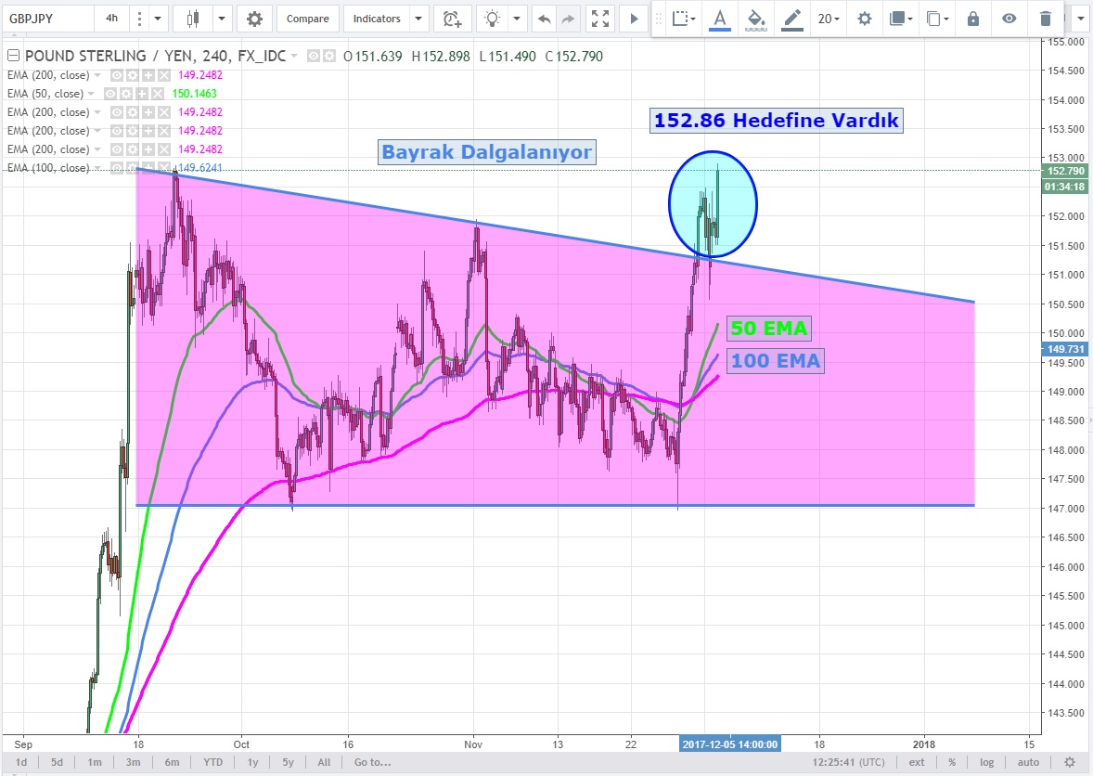Click the undo arrow
This screenshot has width=1093, height=776.
(544, 19)
